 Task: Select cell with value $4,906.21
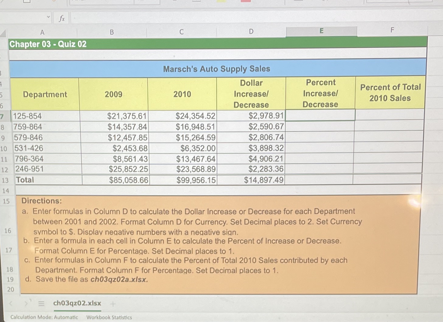click(x=251, y=159)
